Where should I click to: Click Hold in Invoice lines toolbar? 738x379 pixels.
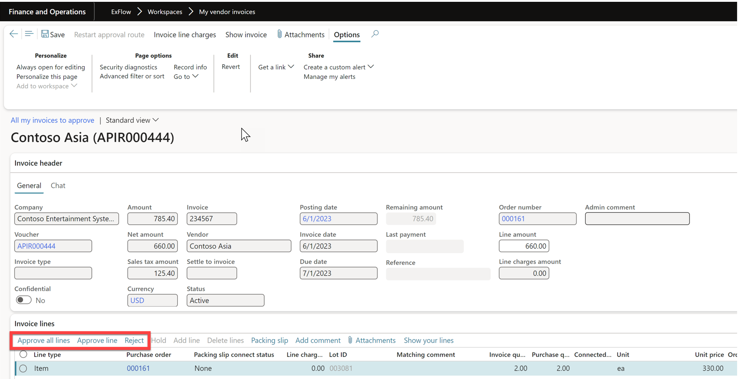tap(159, 340)
